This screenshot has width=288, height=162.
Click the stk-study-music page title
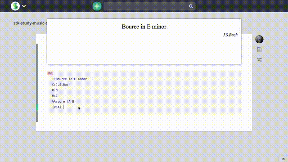(30, 23)
